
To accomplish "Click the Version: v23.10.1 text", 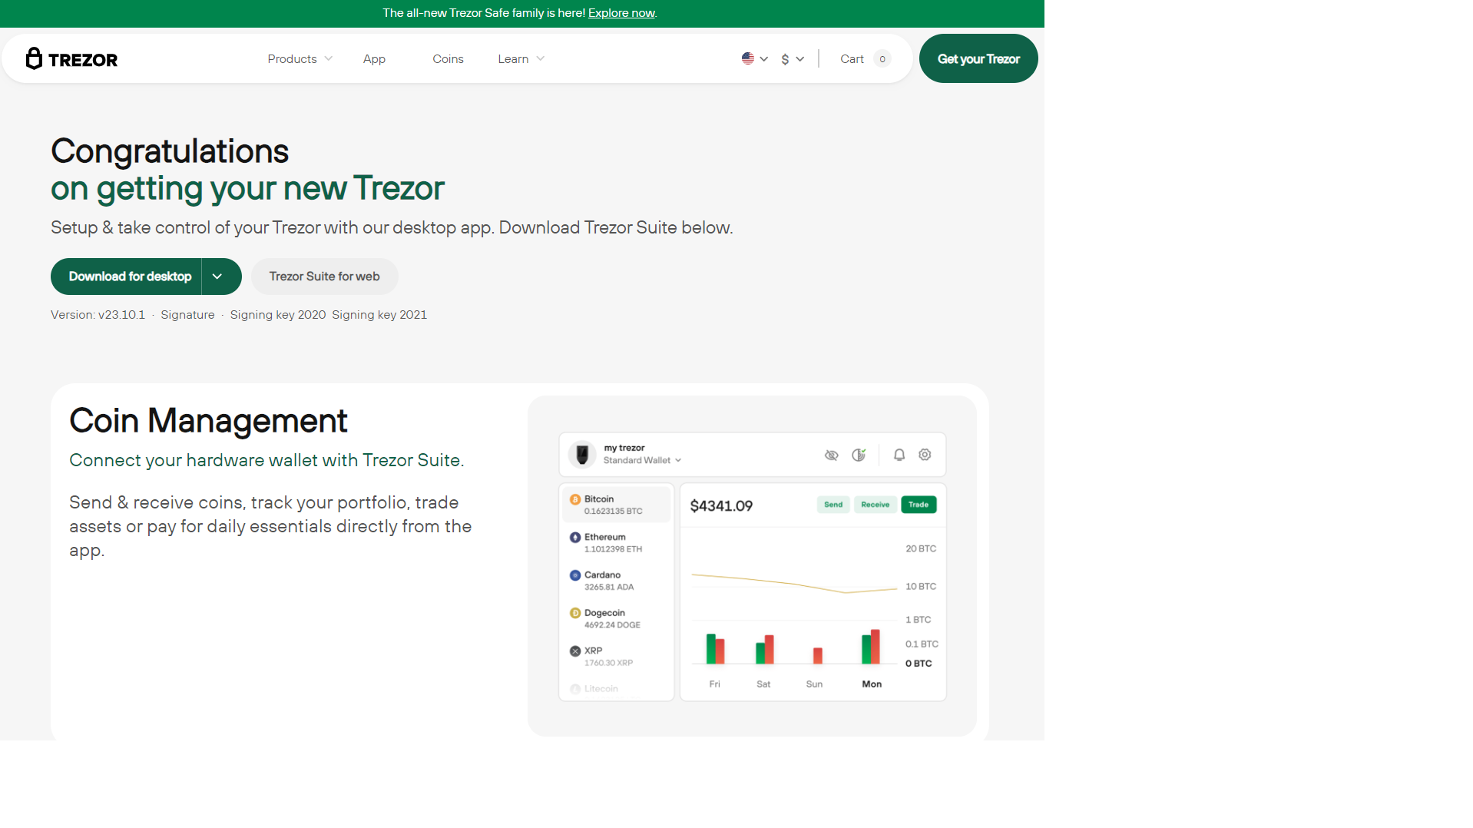I will click(98, 315).
